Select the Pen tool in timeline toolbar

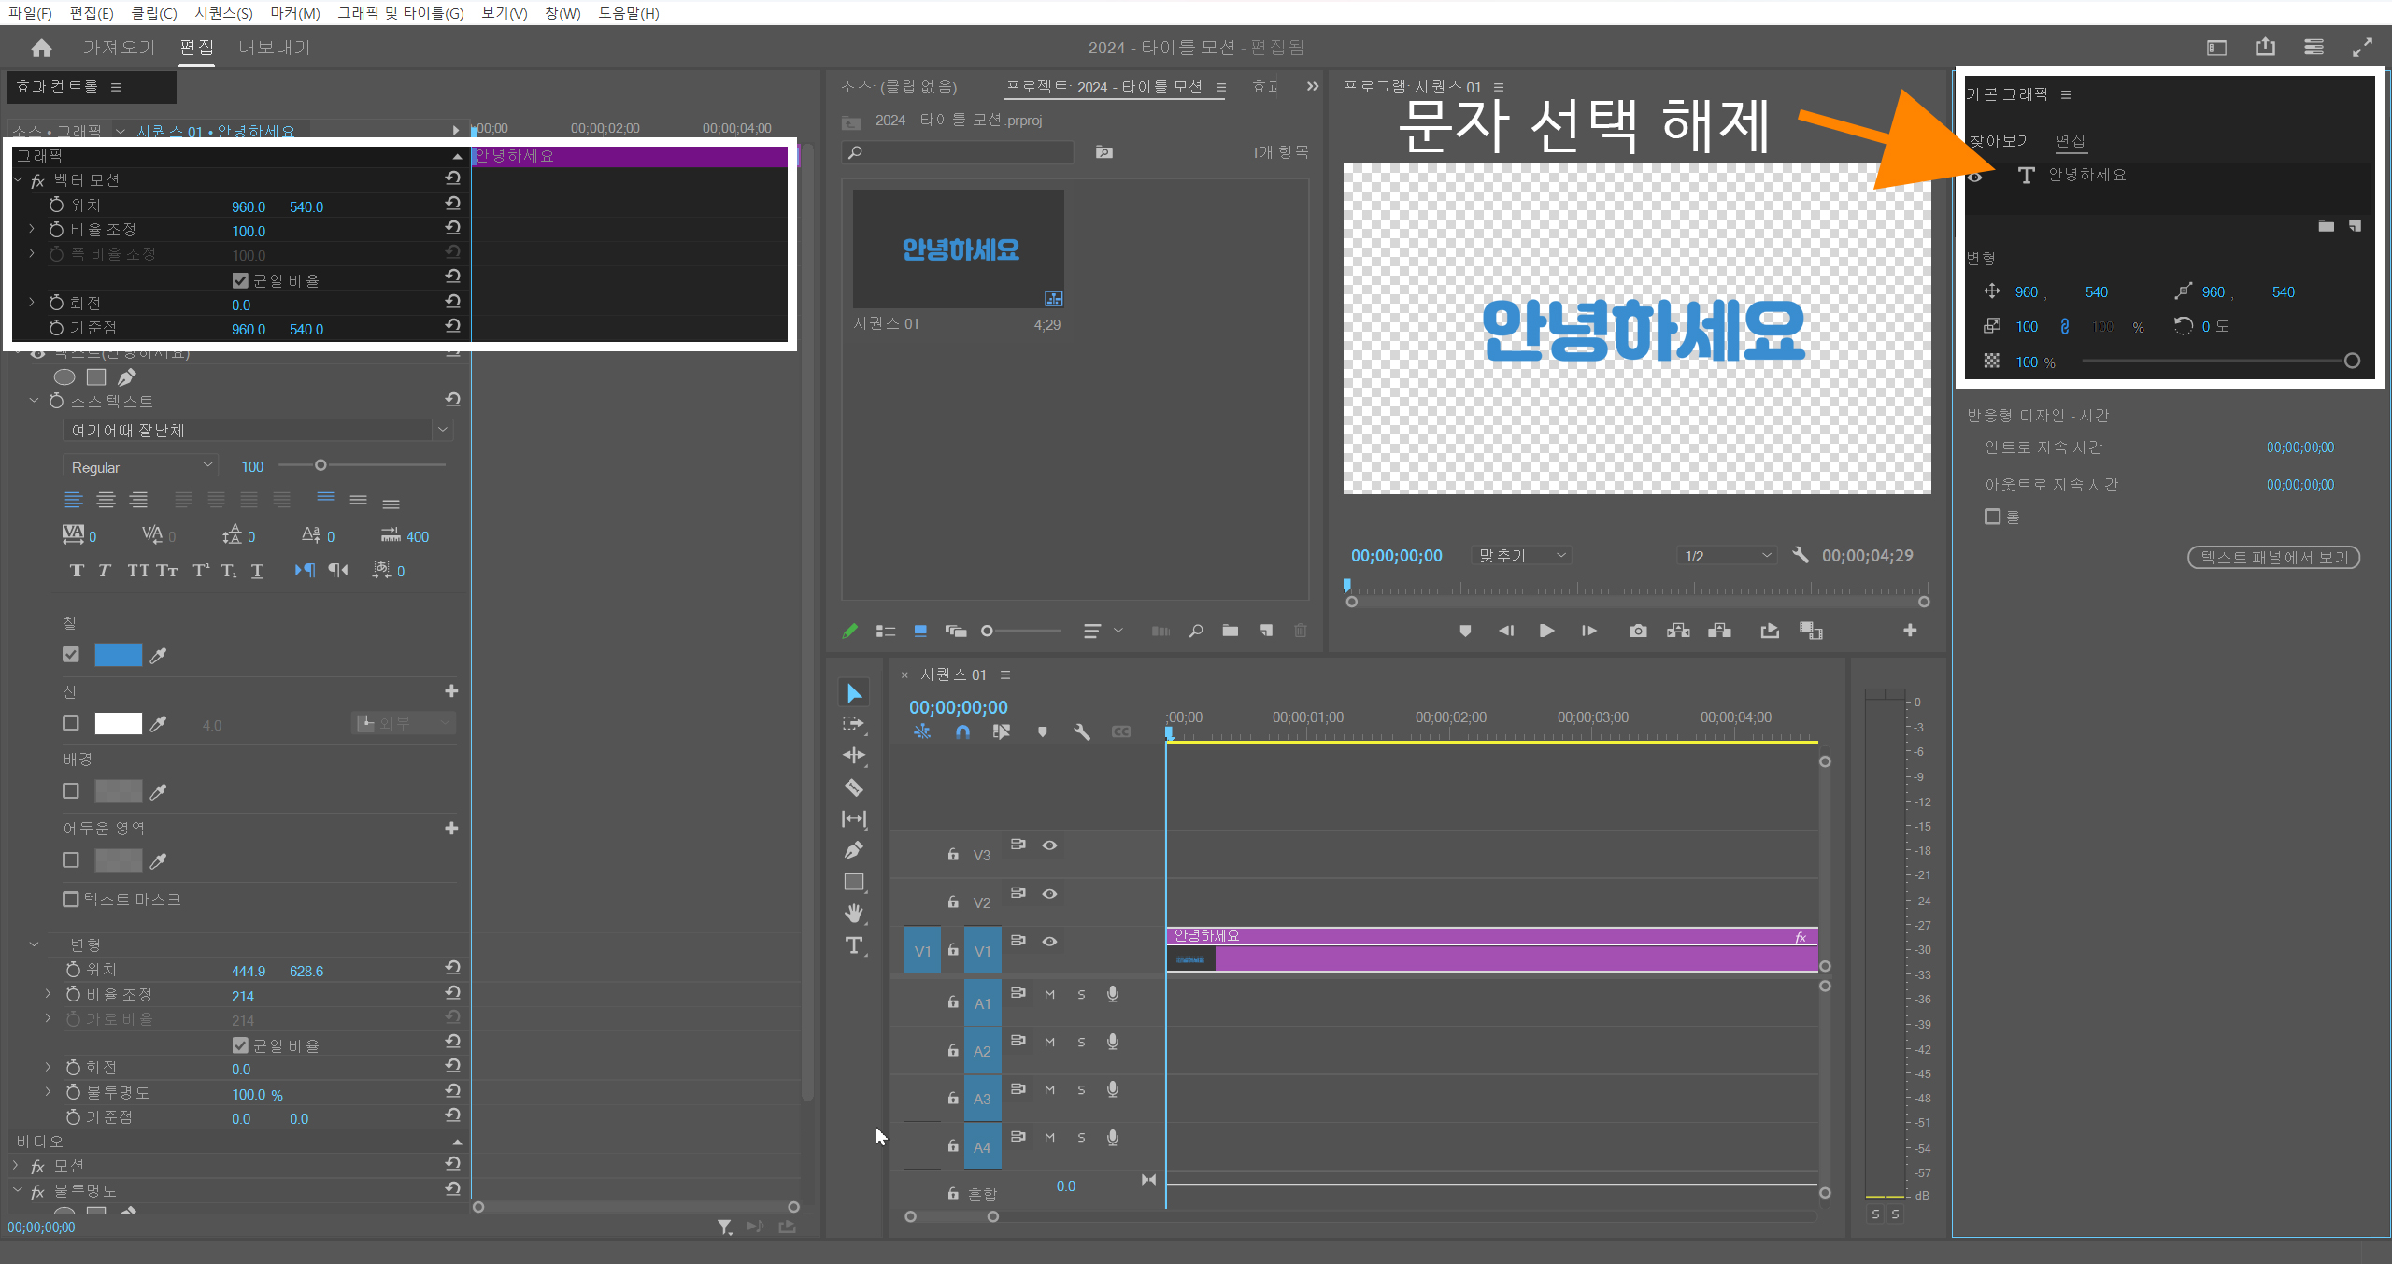[x=853, y=850]
